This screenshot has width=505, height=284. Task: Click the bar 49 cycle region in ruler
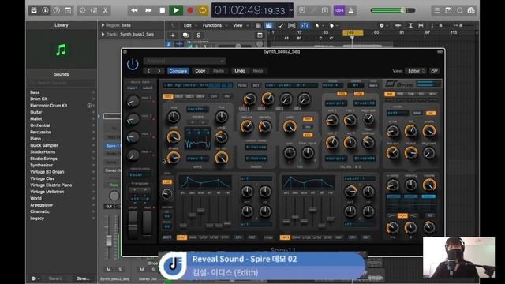click(x=353, y=32)
